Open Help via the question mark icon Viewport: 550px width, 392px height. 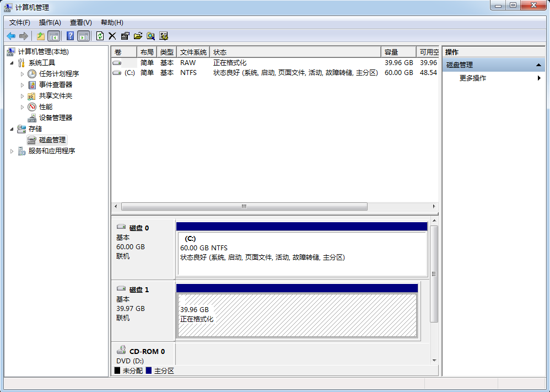click(70, 36)
